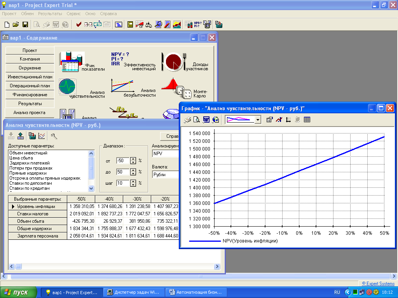Screen dimensions: 398x298
Task: Open the Результаты menu
Action: click(50, 14)
